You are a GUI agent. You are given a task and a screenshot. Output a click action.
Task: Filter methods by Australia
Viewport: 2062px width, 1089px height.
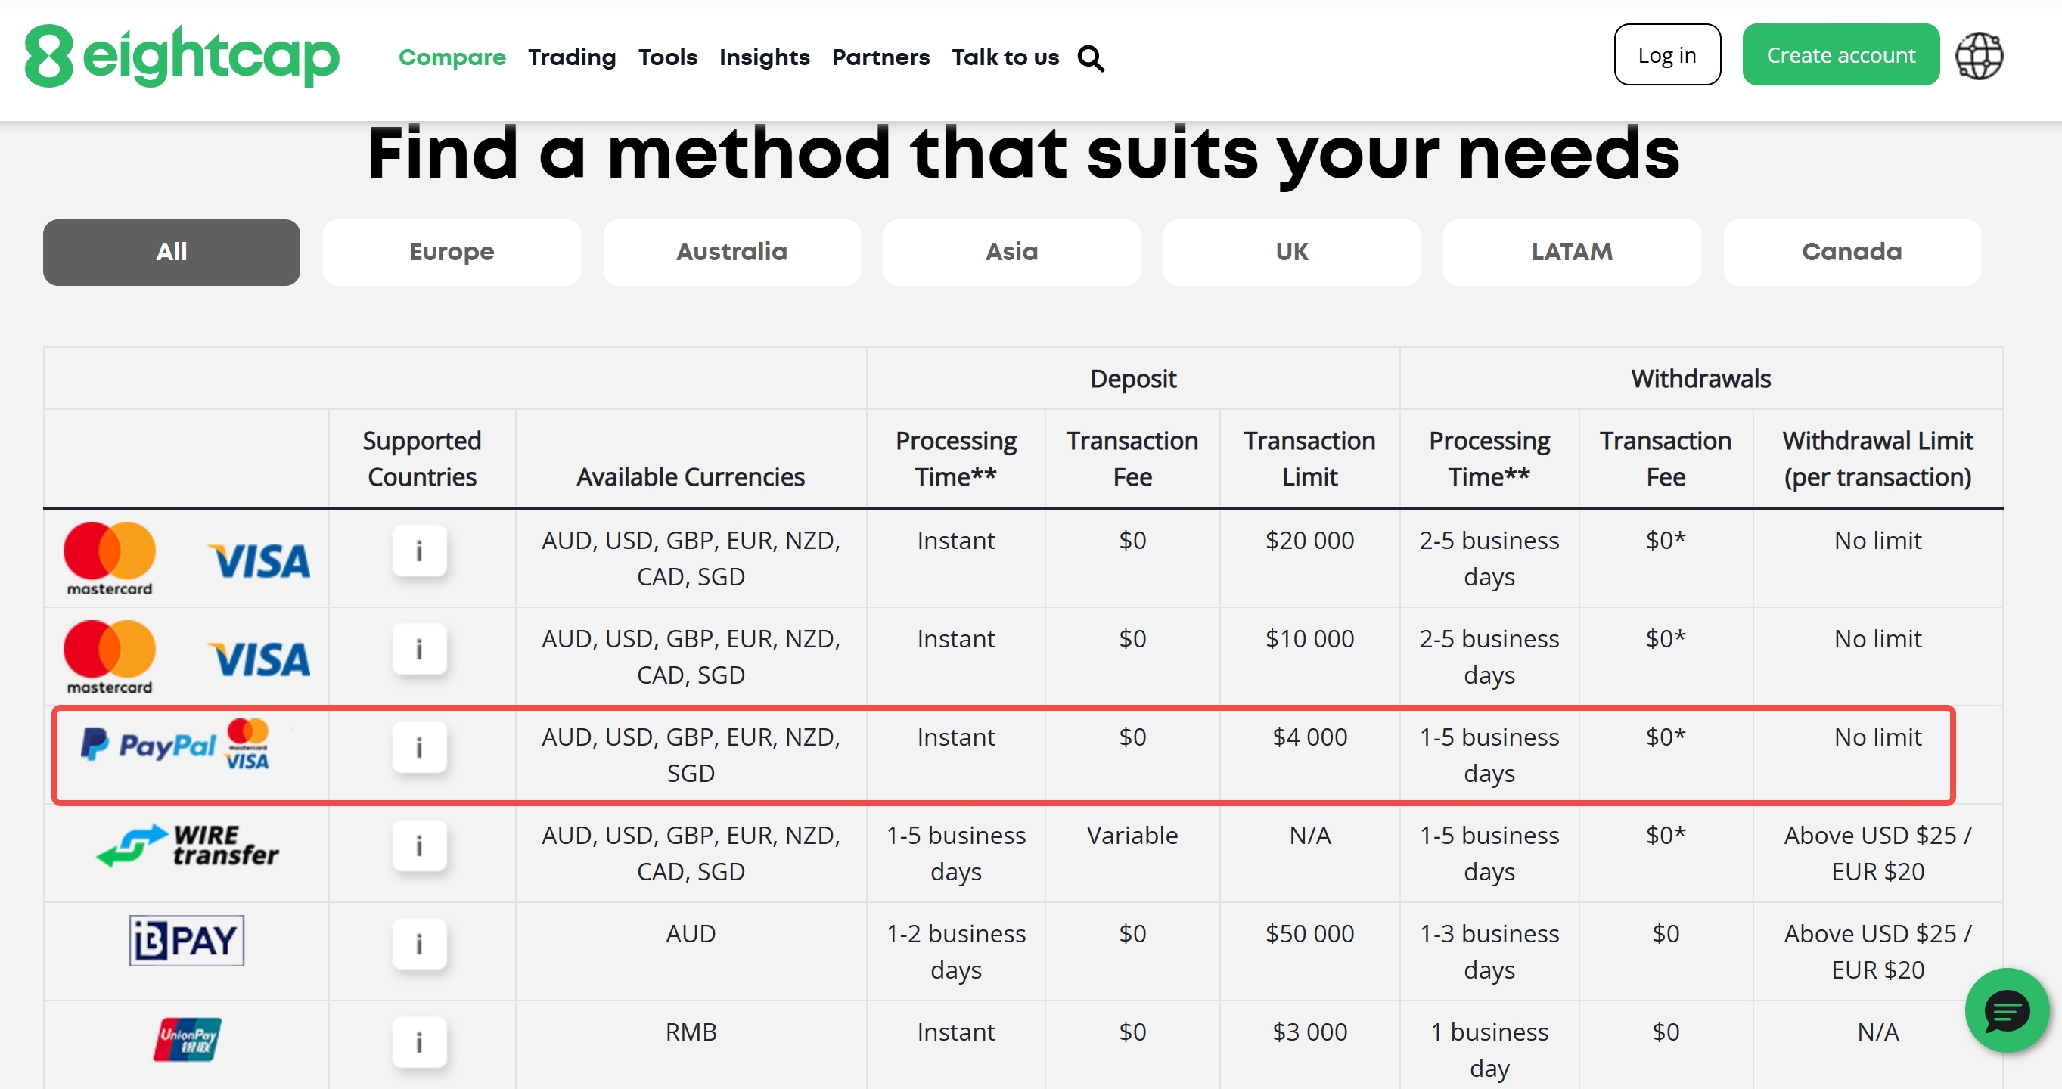[x=731, y=252]
